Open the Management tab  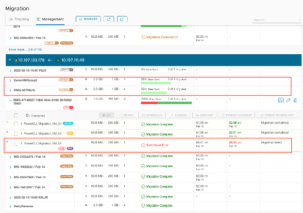50,19
